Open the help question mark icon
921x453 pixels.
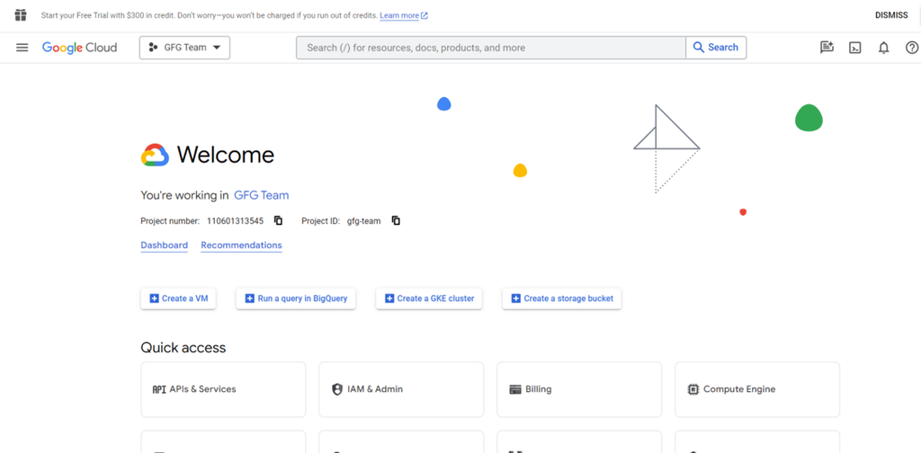pyautogui.click(x=912, y=48)
